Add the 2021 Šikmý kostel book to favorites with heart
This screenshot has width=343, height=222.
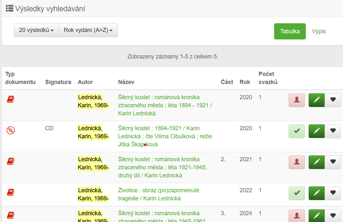coord(333,162)
